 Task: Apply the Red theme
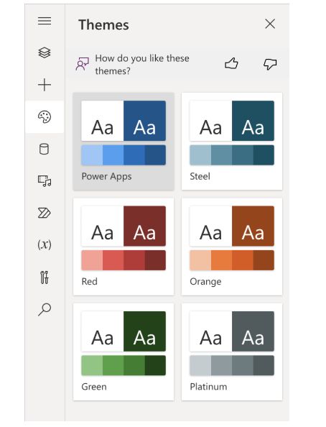click(124, 247)
